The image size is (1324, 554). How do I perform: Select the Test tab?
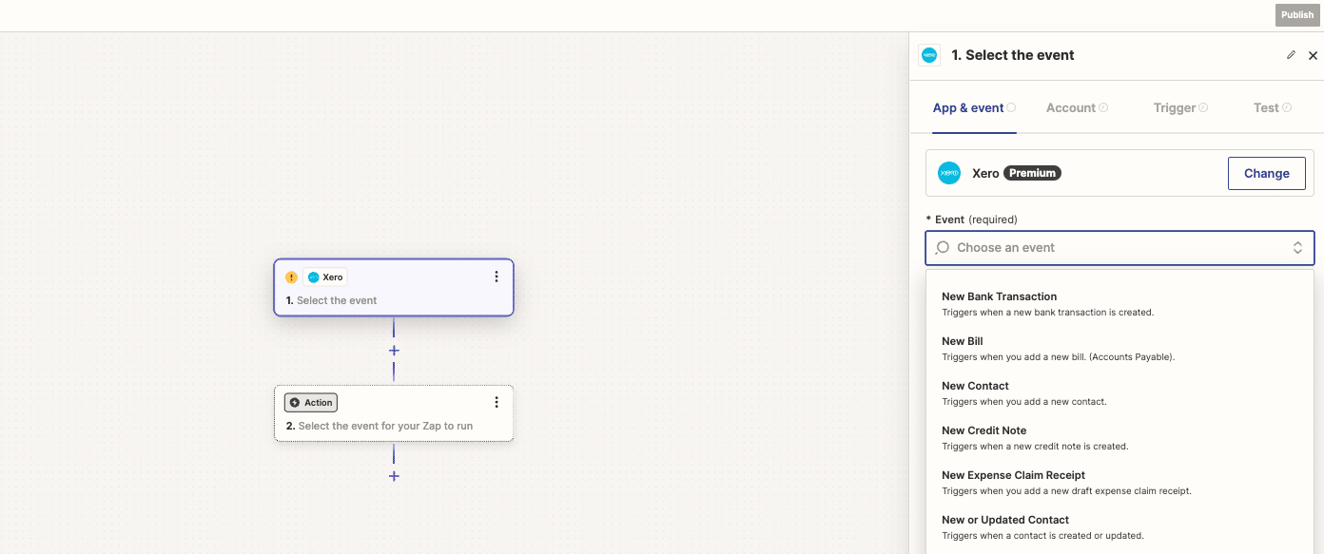pyautogui.click(x=1266, y=107)
